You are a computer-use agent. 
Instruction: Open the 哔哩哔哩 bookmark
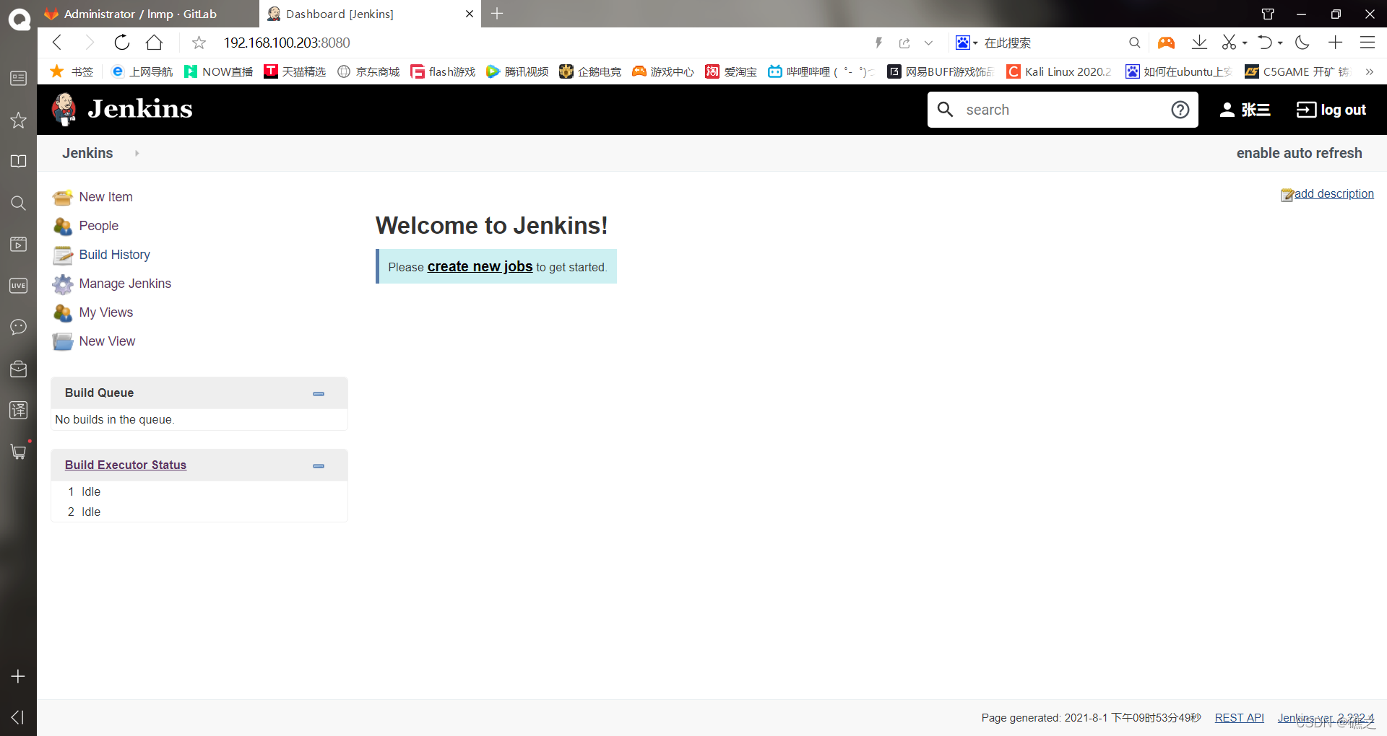click(821, 71)
